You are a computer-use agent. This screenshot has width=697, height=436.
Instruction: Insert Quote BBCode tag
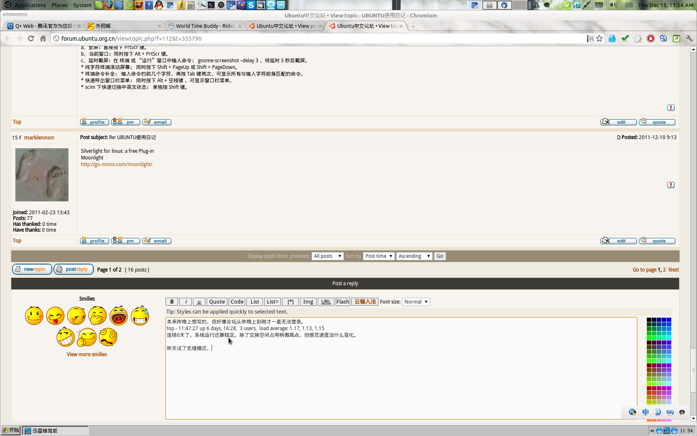217,301
